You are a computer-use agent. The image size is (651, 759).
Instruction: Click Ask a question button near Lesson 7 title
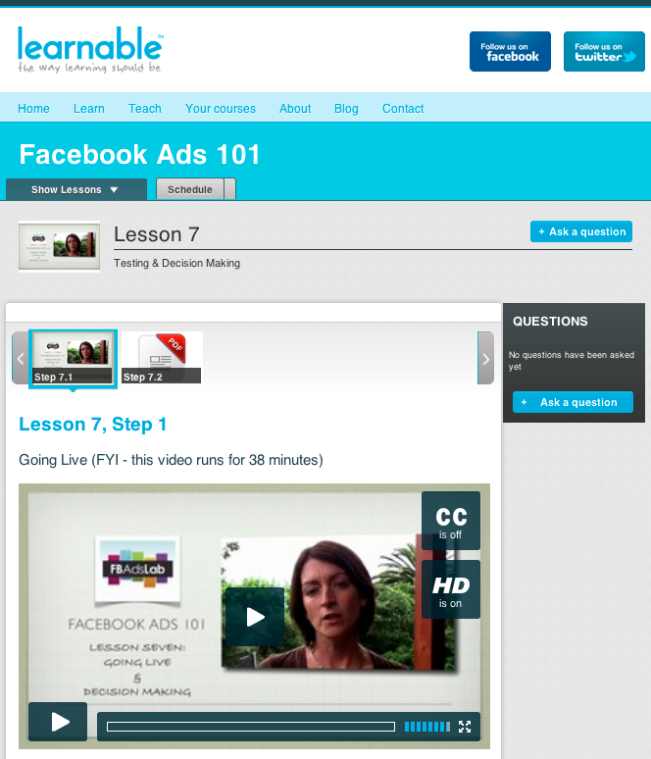tap(581, 231)
